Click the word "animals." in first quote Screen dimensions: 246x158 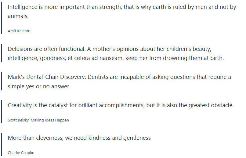(x=18, y=16)
